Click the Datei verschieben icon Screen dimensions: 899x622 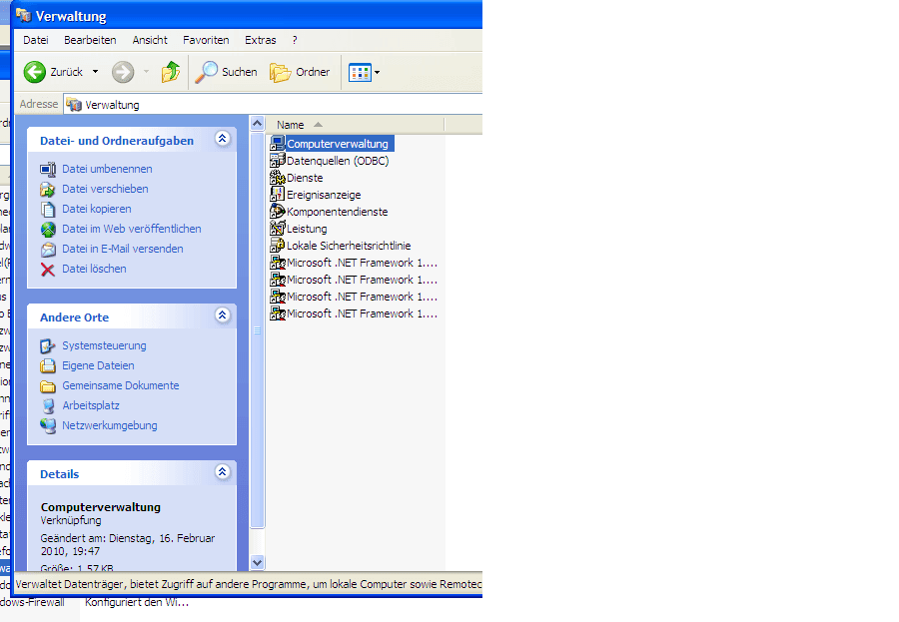click(48, 190)
